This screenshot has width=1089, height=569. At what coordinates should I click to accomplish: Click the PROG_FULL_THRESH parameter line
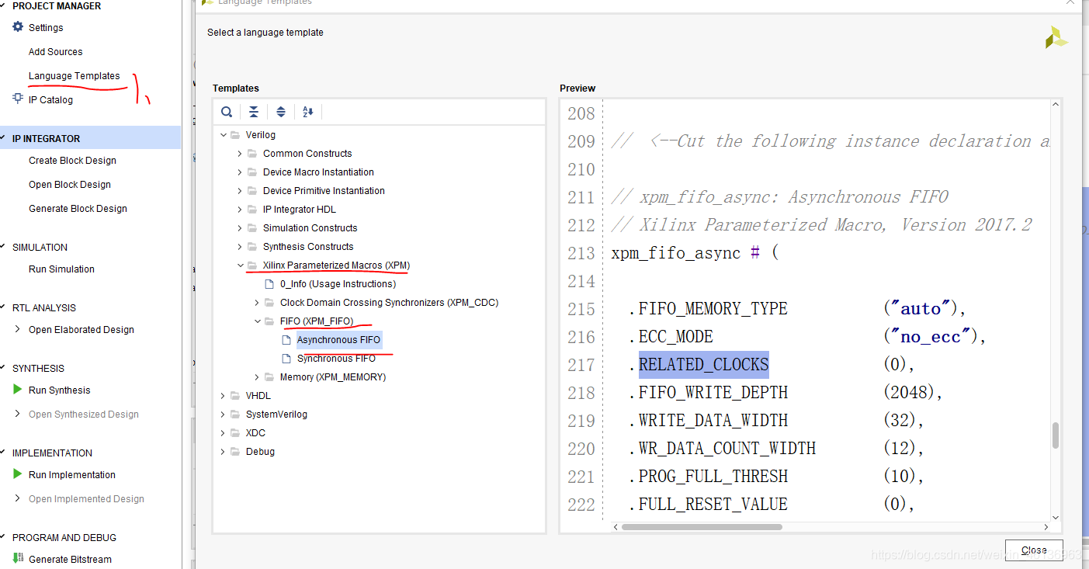(x=713, y=477)
